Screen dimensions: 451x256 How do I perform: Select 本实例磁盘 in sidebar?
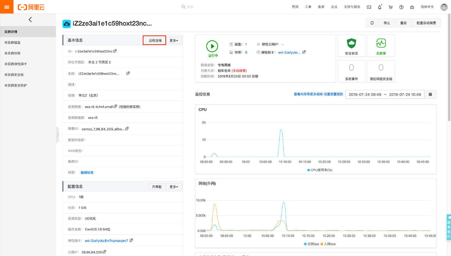(28, 43)
